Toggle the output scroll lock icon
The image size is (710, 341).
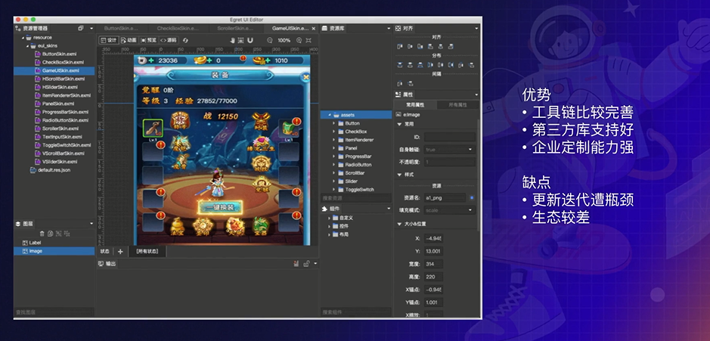click(306, 264)
